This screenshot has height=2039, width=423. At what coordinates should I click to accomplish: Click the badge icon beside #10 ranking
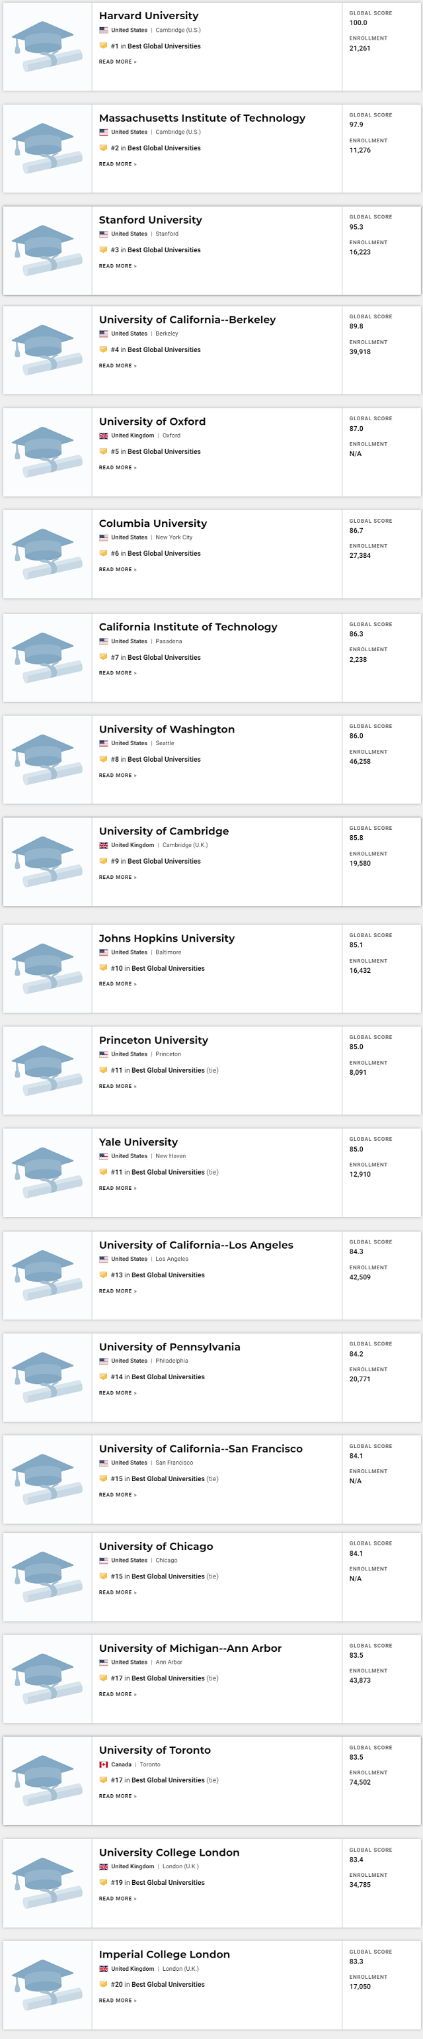click(x=103, y=968)
